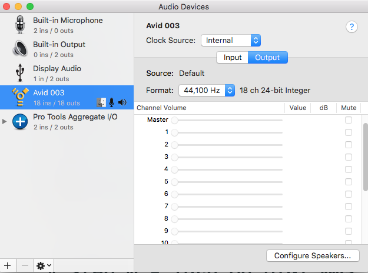
Task: Mute channel 3
Action: [x=349, y=157]
